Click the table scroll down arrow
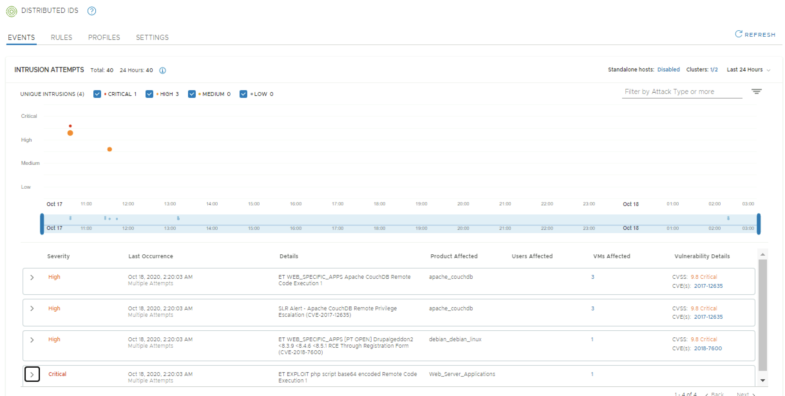This screenshot has height=396, width=785. point(762,380)
